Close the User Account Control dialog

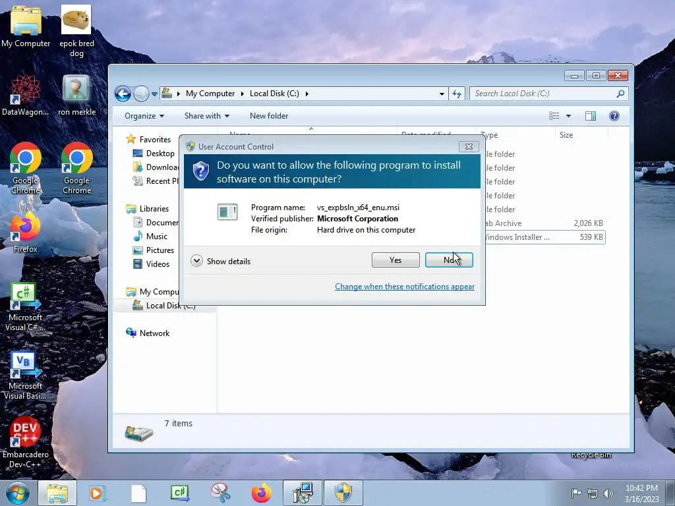[x=469, y=147]
